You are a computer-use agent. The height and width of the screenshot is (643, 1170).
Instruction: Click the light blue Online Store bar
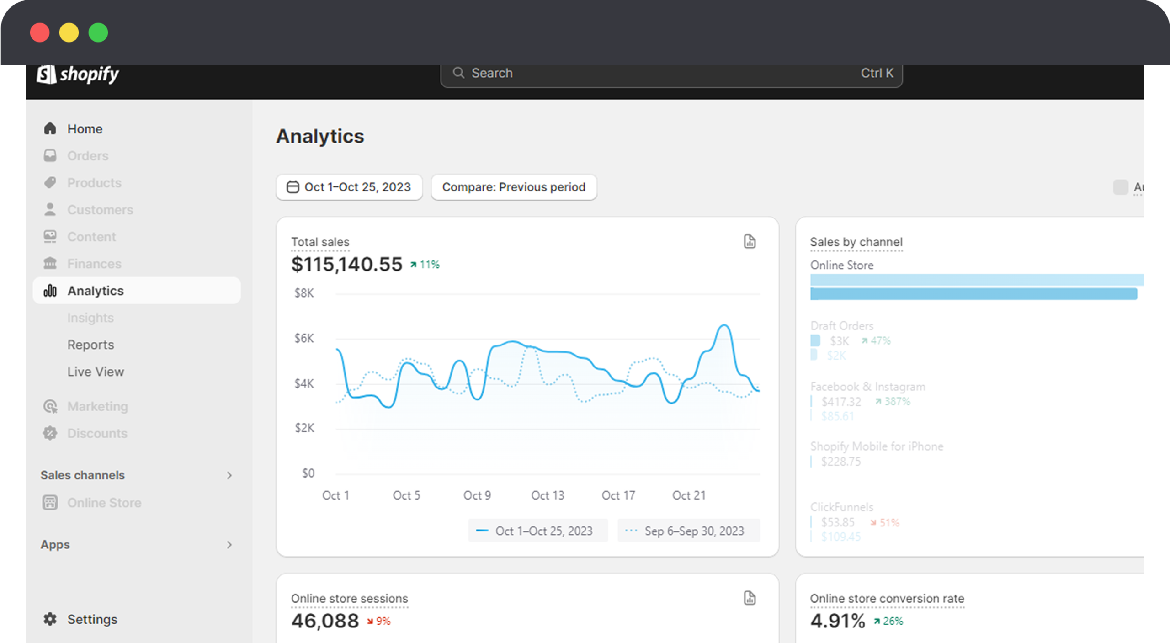click(x=977, y=280)
